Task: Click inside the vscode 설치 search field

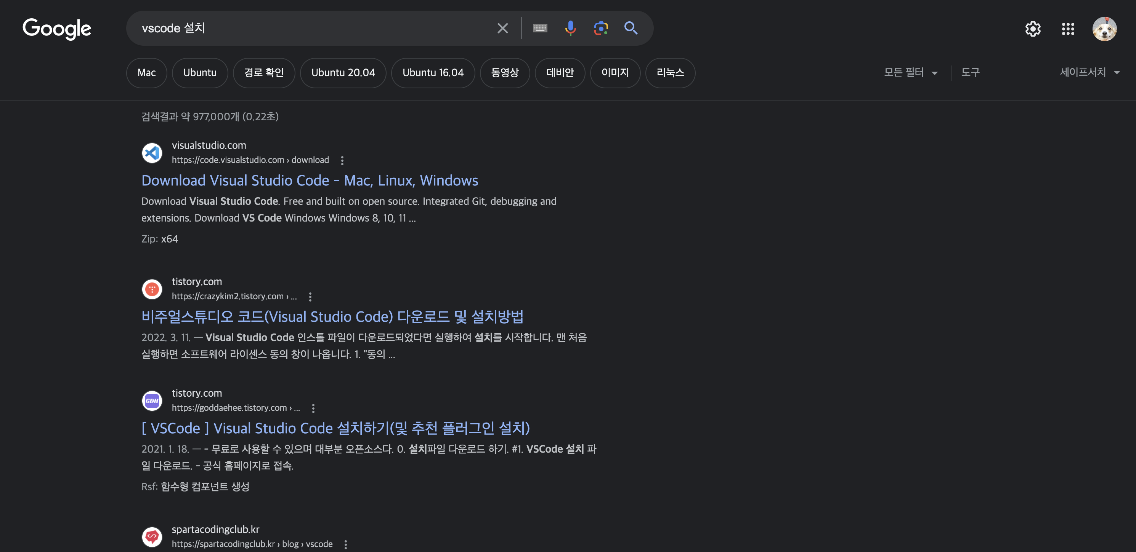Action: tap(309, 28)
